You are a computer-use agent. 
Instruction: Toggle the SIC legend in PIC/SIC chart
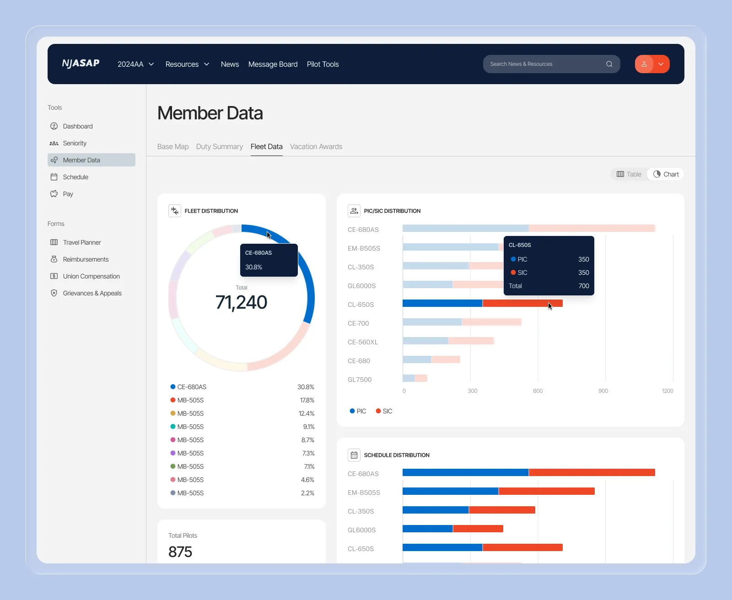383,411
